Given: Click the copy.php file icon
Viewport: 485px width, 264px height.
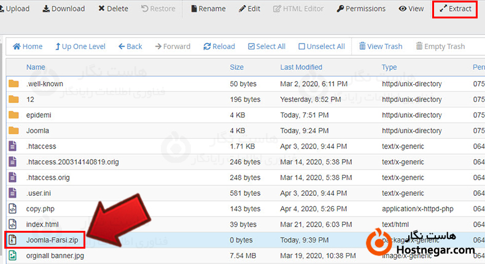Looking at the screenshot, I should tap(14, 209).
